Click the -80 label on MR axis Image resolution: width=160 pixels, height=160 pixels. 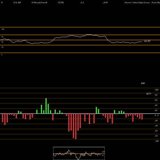(156, 136)
